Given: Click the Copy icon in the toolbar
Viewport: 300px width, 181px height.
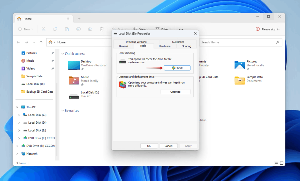Looking at the screenshot, I should tap(55, 29).
